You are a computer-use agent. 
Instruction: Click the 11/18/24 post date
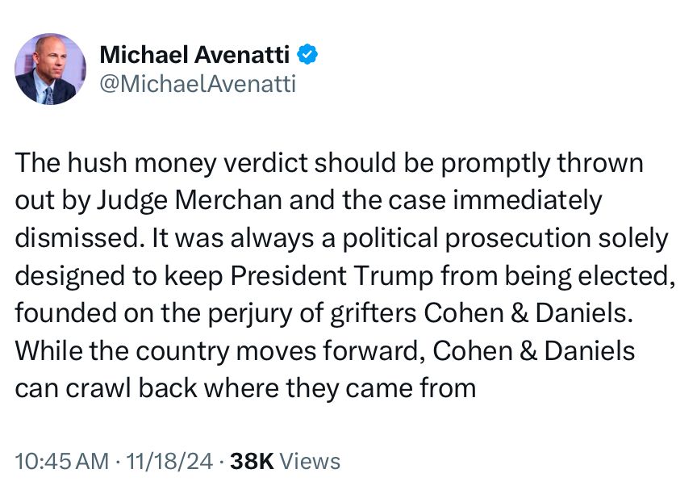[169, 461]
